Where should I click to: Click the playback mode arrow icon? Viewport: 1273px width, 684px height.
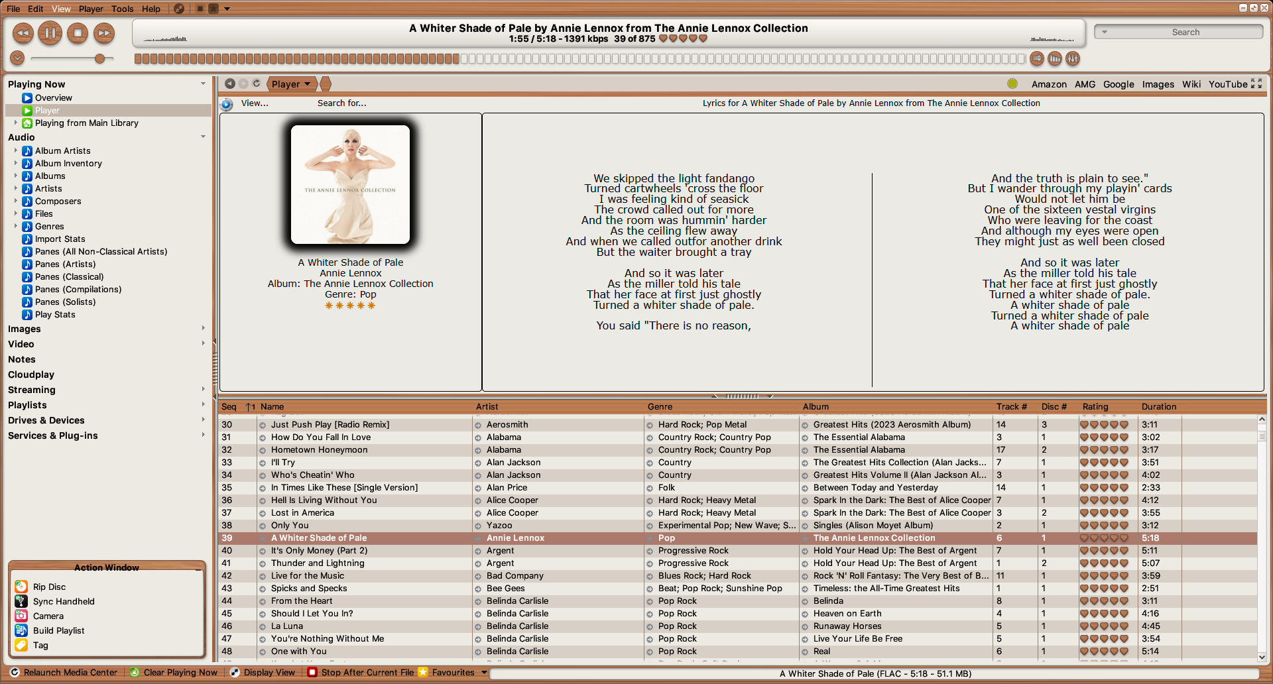[x=1037, y=59]
